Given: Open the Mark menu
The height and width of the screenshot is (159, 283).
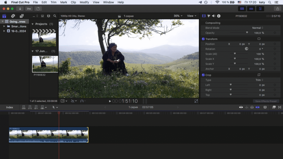Looking at the screenshot, I should [64, 2].
